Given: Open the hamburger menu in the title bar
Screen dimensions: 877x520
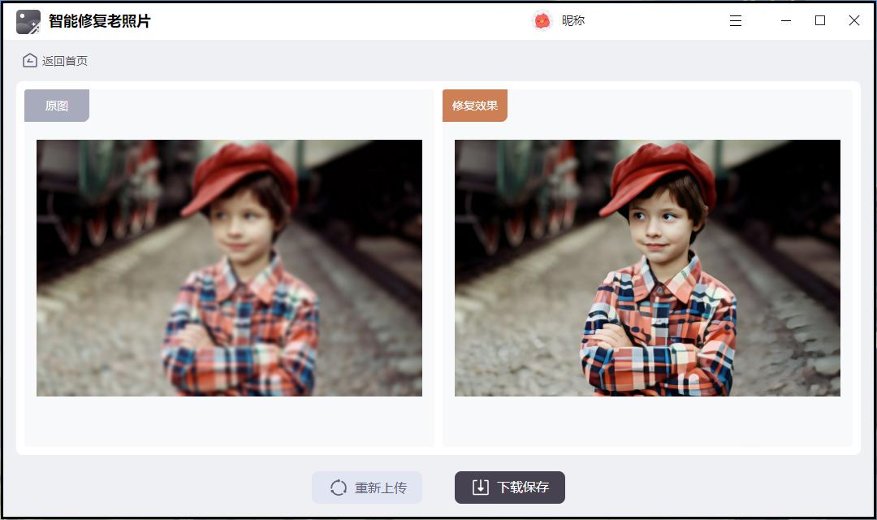Looking at the screenshot, I should pos(736,21).
